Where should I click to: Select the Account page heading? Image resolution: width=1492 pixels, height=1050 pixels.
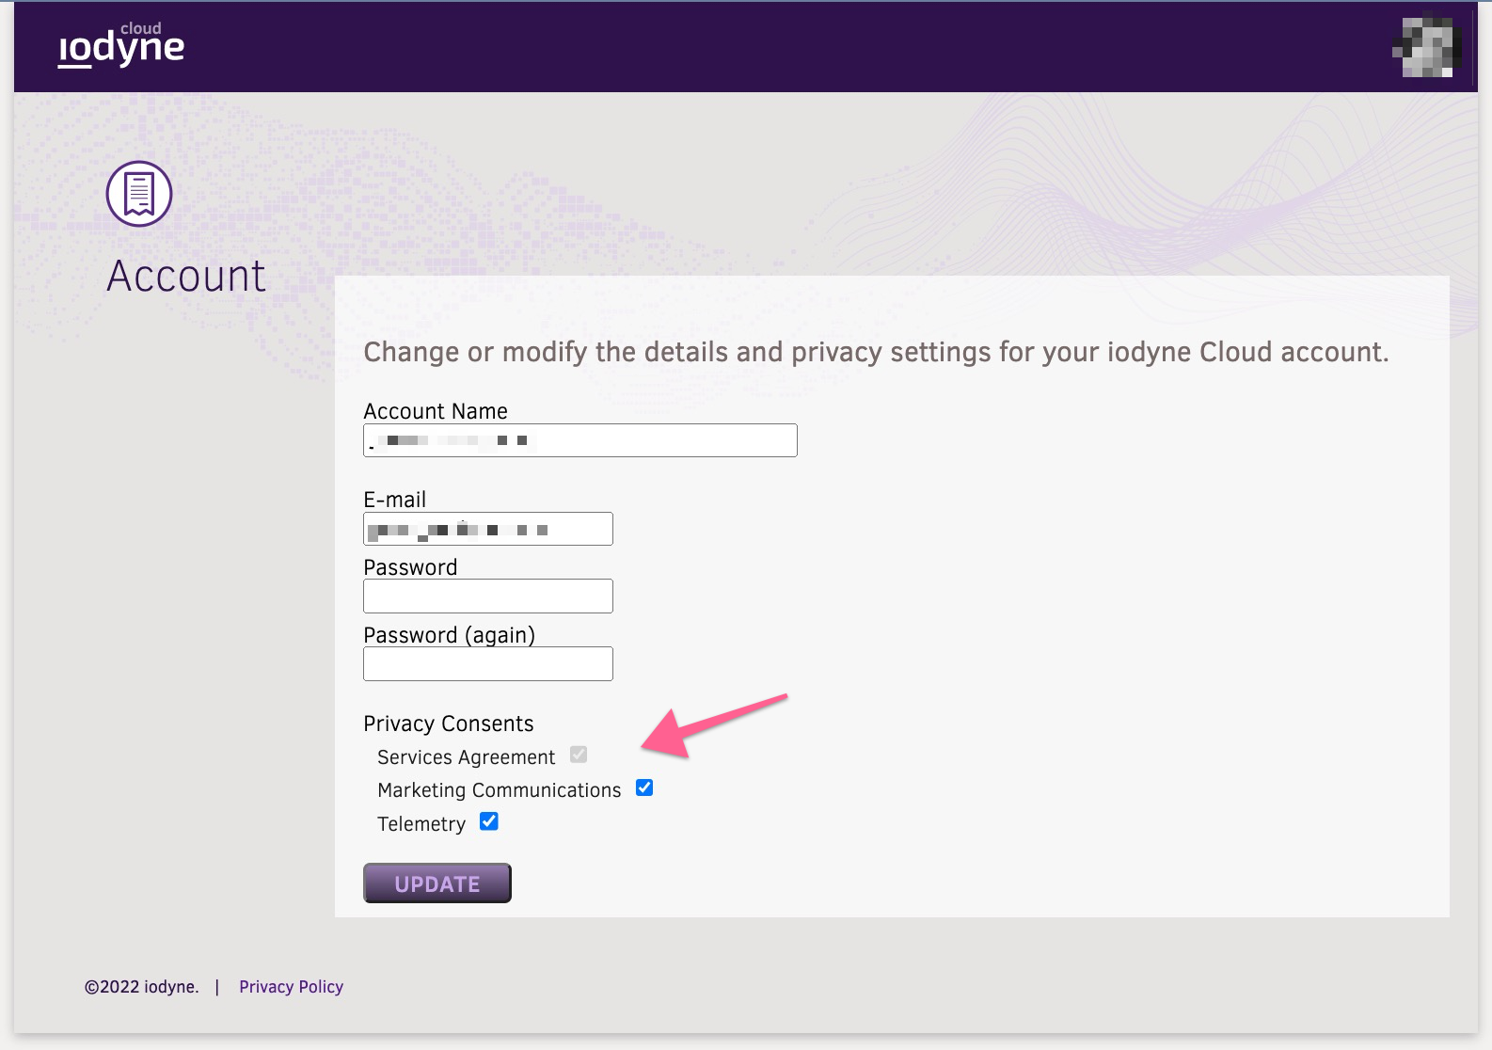[x=186, y=276]
